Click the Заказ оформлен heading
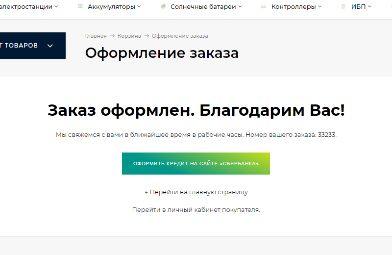Screen dimensions: 392x255 (196, 110)
